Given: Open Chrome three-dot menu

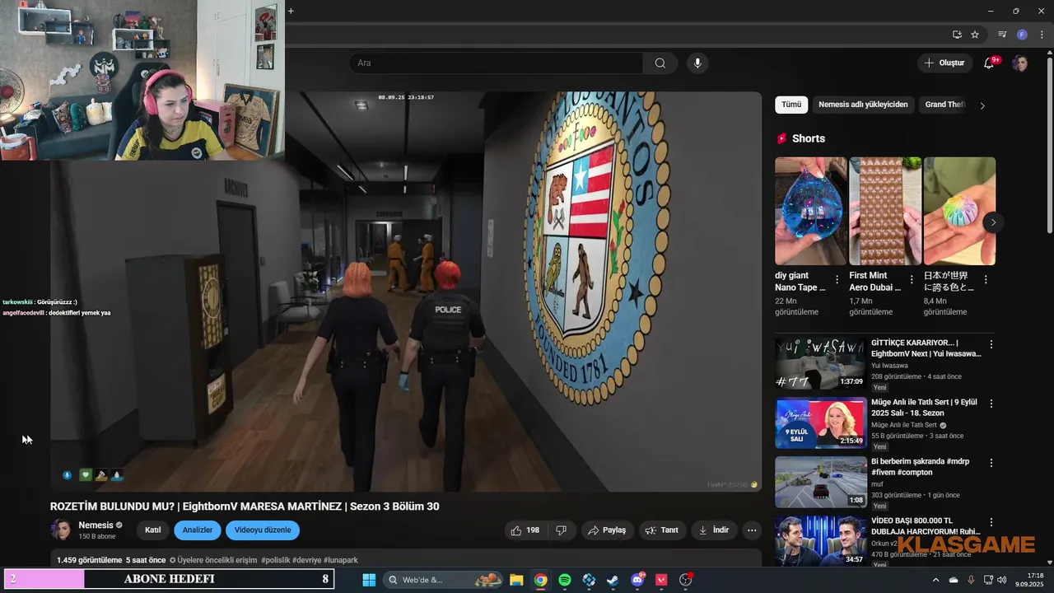Looking at the screenshot, I should (x=1042, y=35).
